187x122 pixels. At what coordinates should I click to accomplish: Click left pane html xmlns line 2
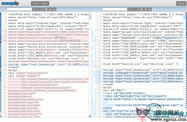pyautogui.click(x=43, y=17)
